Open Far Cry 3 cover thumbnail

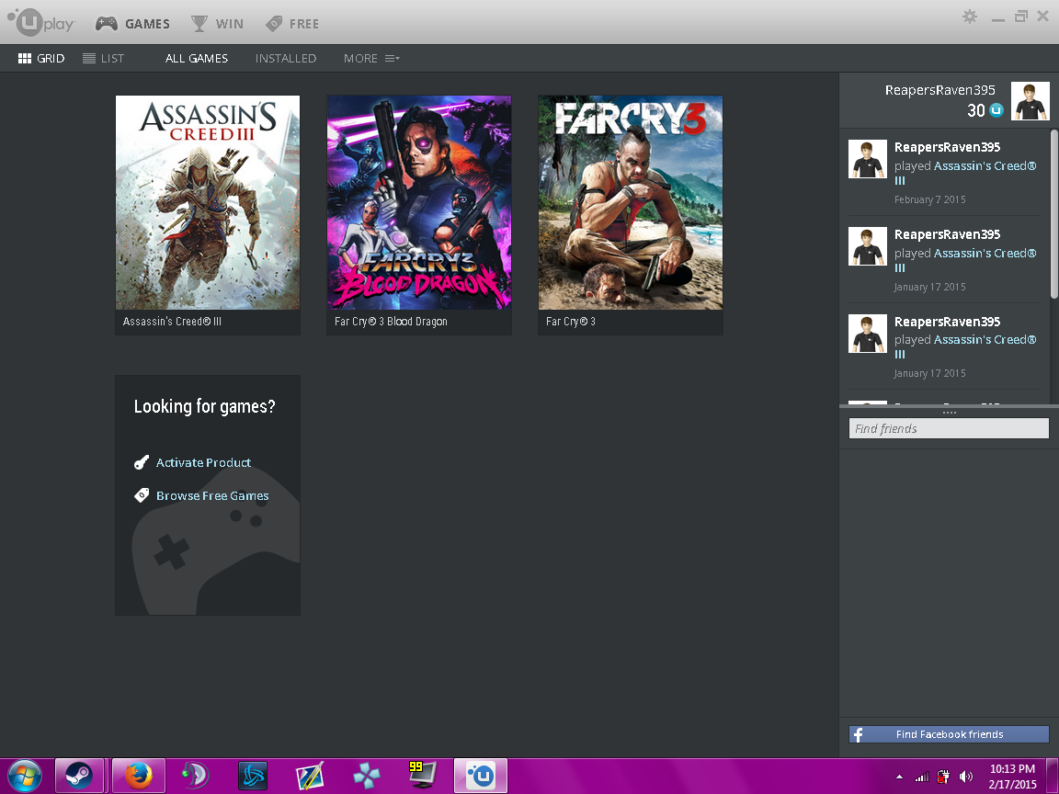(630, 202)
